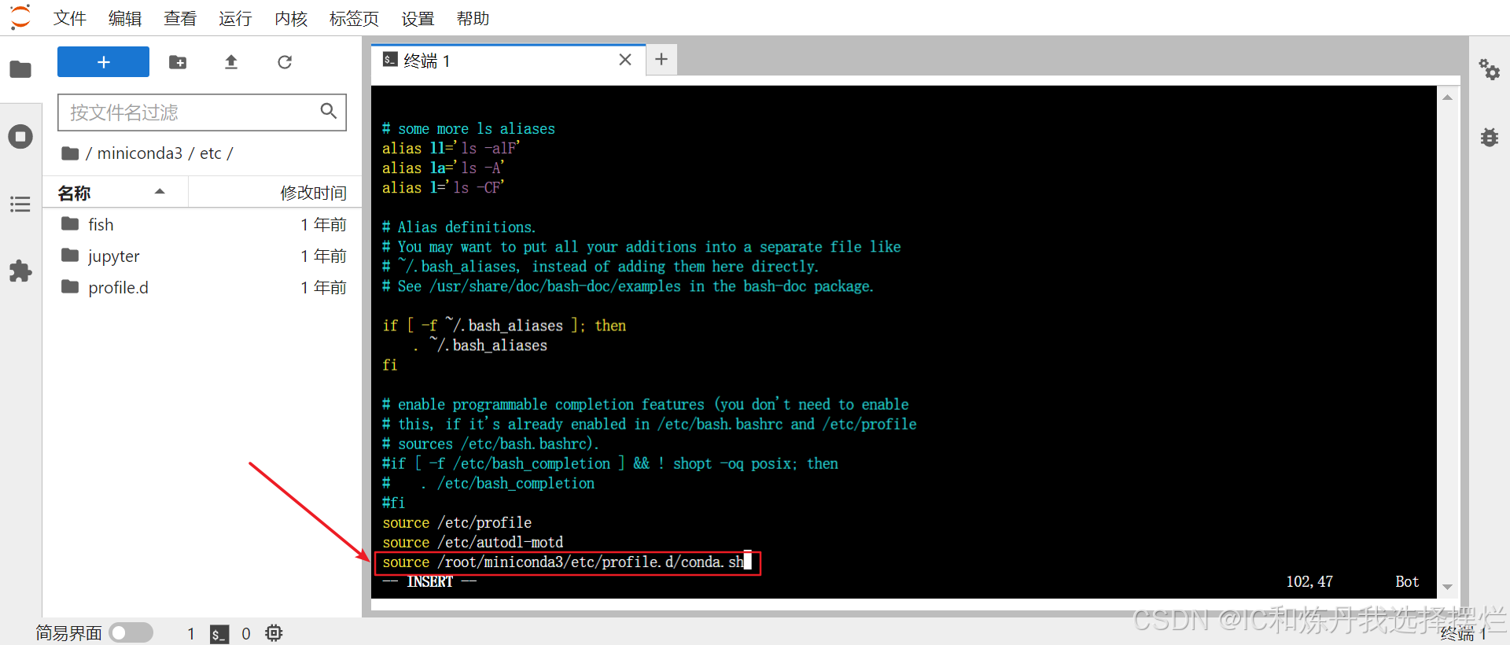Image resolution: width=1510 pixels, height=645 pixels.
Task: Click the 'source /etc/autodl-motd' terminal line
Action: pyautogui.click(x=473, y=542)
